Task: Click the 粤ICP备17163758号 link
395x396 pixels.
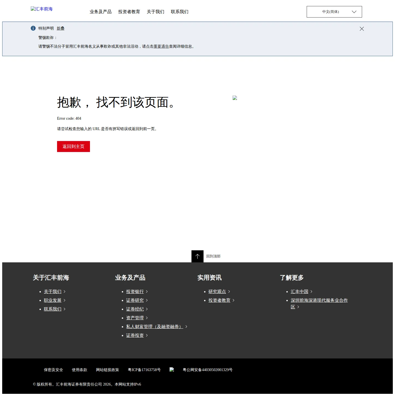Action: (x=144, y=370)
